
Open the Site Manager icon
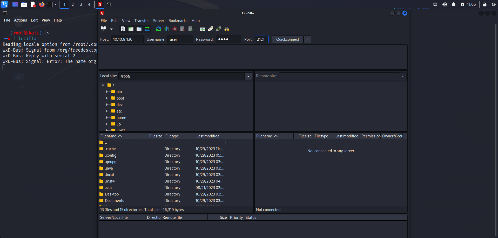104,29
